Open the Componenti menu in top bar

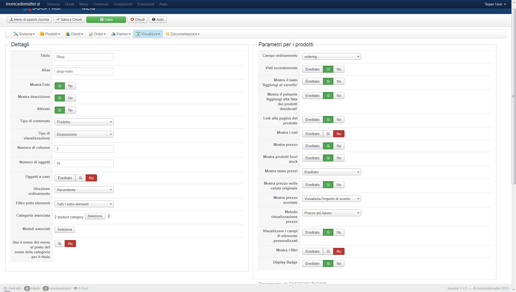[x=123, y=4]
